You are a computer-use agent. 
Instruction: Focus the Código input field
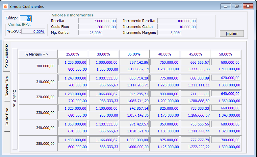pos(26,19)
